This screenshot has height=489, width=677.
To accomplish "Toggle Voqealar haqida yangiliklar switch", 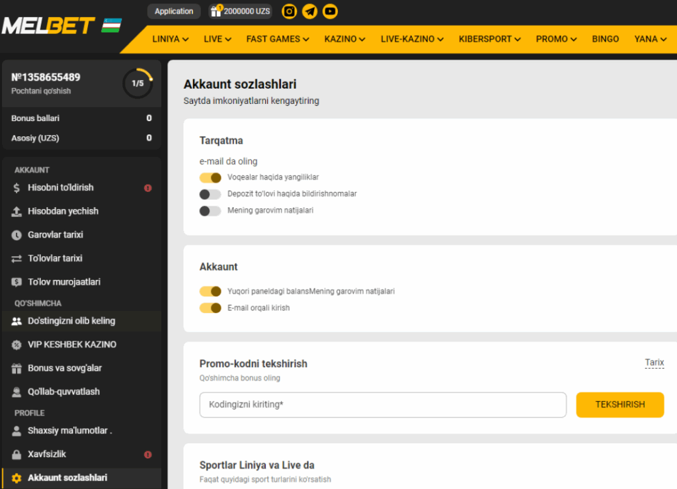I will pyautogui.click(x=210, y=177).
